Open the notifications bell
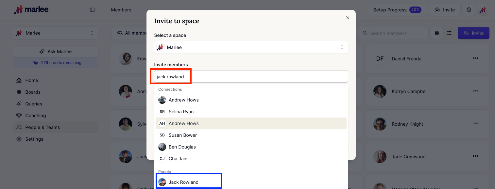Screen dimensions: 495x189 click(x=469, y=10)
